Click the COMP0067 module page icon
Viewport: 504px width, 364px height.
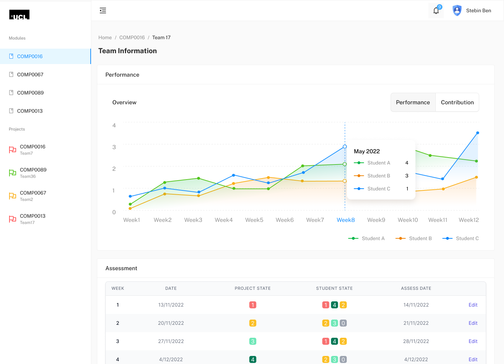pyautogui.click(x=11, y=75)
